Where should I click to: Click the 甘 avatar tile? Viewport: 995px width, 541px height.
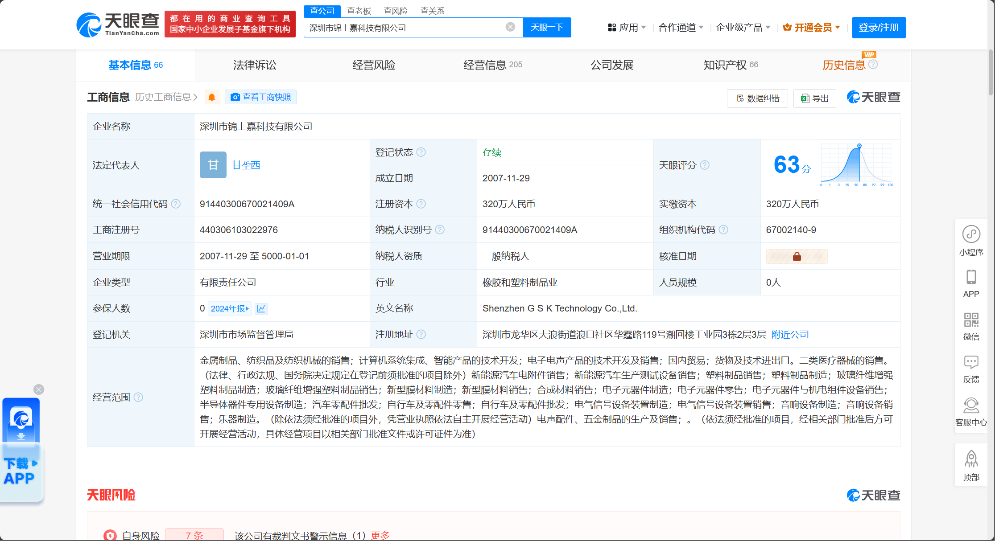pyautogui.click(x=213, y=165)
